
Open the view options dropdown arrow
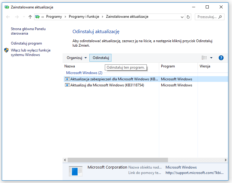(211, 58)
